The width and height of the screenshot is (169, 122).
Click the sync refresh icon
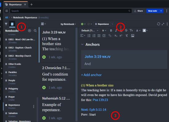(x=159, y=24)
